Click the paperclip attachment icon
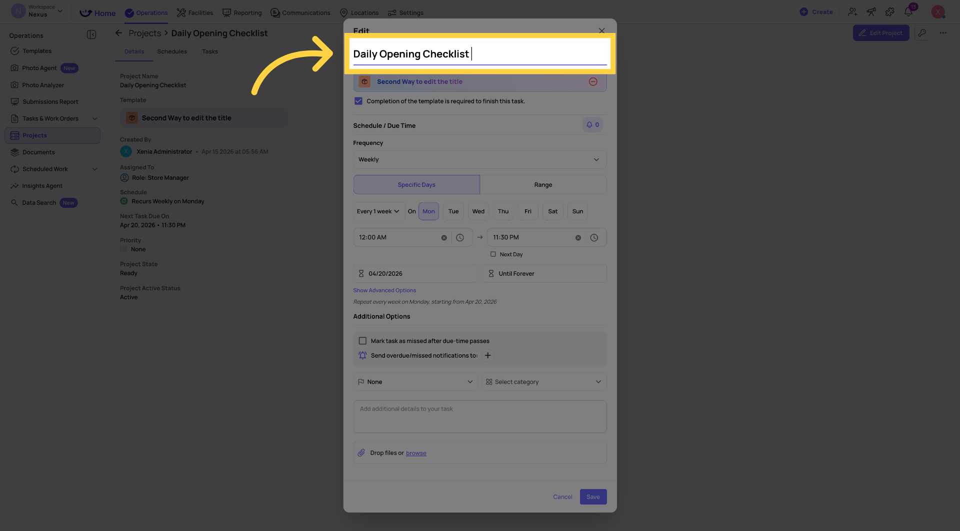 tap(361, 453)
